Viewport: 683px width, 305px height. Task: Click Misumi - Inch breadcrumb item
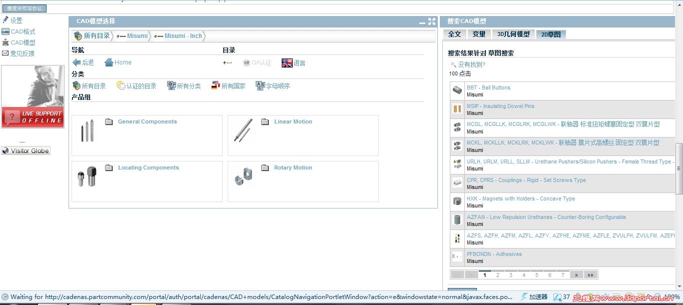coord(183,36)
